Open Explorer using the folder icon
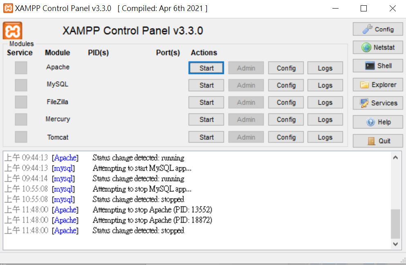The height and width of the screenshot is (265, 406). 378,85
